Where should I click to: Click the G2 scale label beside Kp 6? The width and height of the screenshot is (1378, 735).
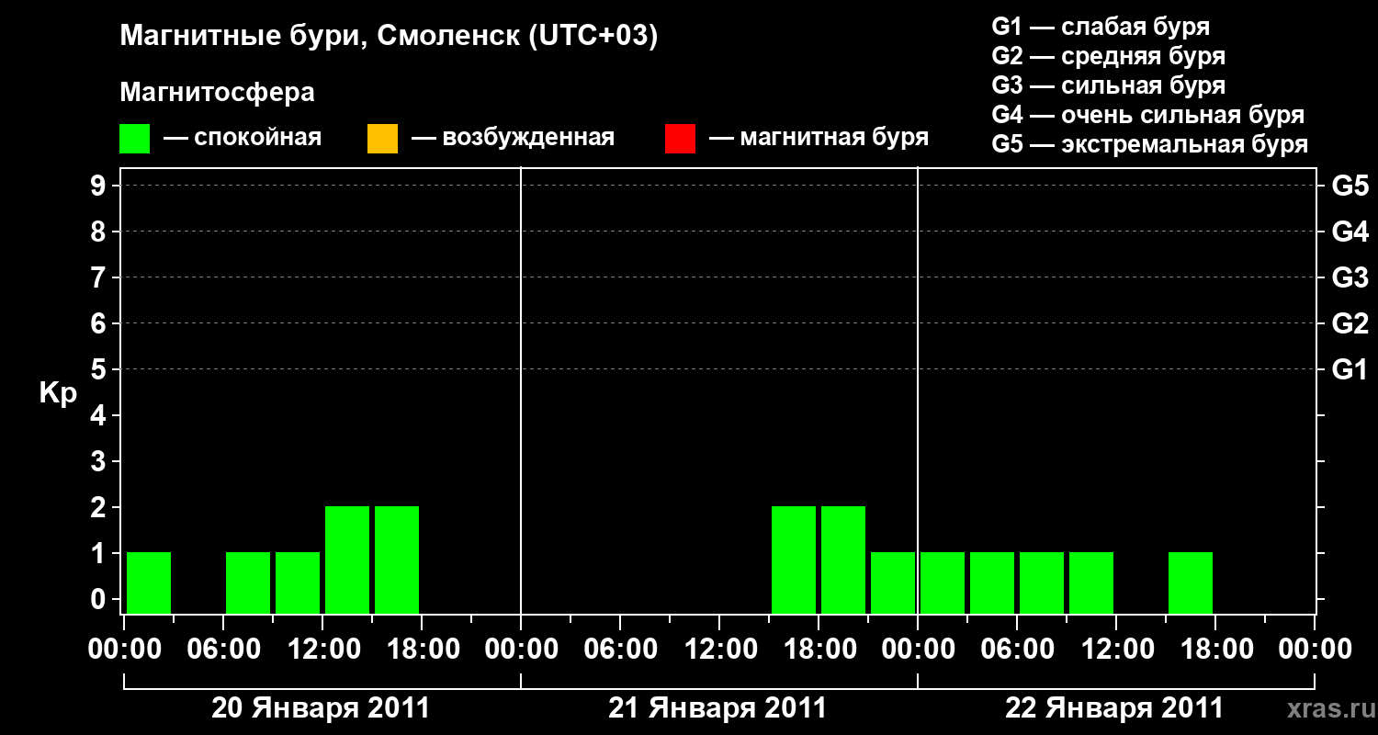[x=1350, y=323]
